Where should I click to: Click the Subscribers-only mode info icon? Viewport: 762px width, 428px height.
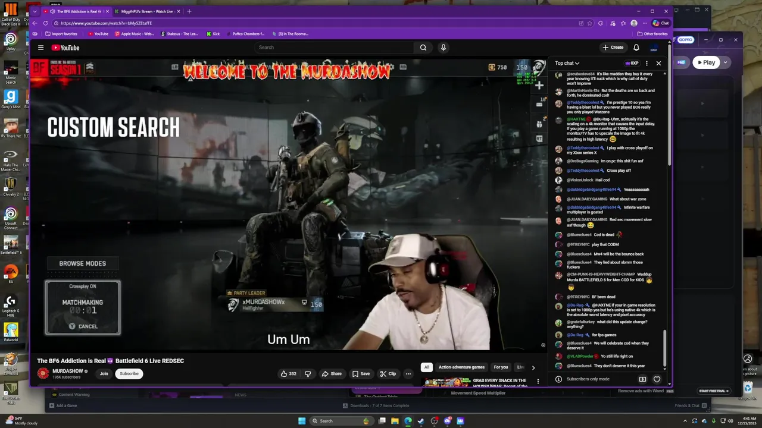(x=558, y=379)
